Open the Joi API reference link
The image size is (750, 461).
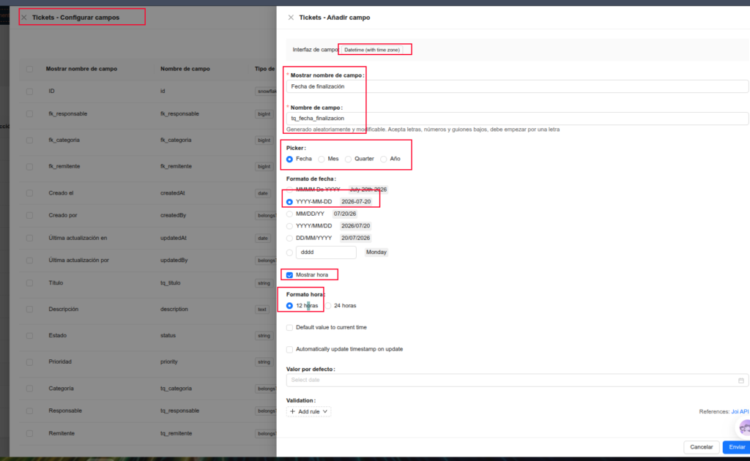pos(740,411)
